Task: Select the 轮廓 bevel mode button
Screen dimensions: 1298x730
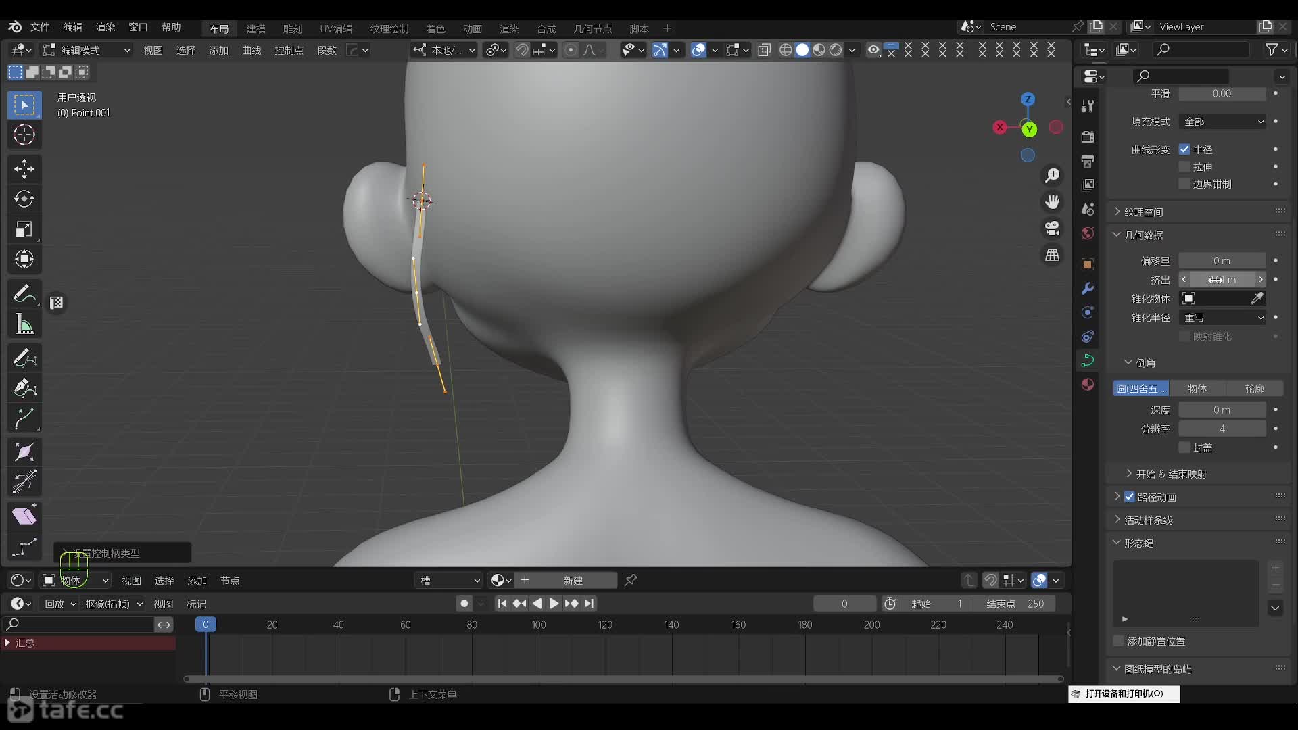Action: [x=1254, y=389]
